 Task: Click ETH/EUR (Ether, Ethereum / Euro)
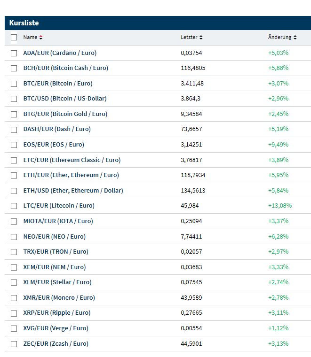point(71,175)
